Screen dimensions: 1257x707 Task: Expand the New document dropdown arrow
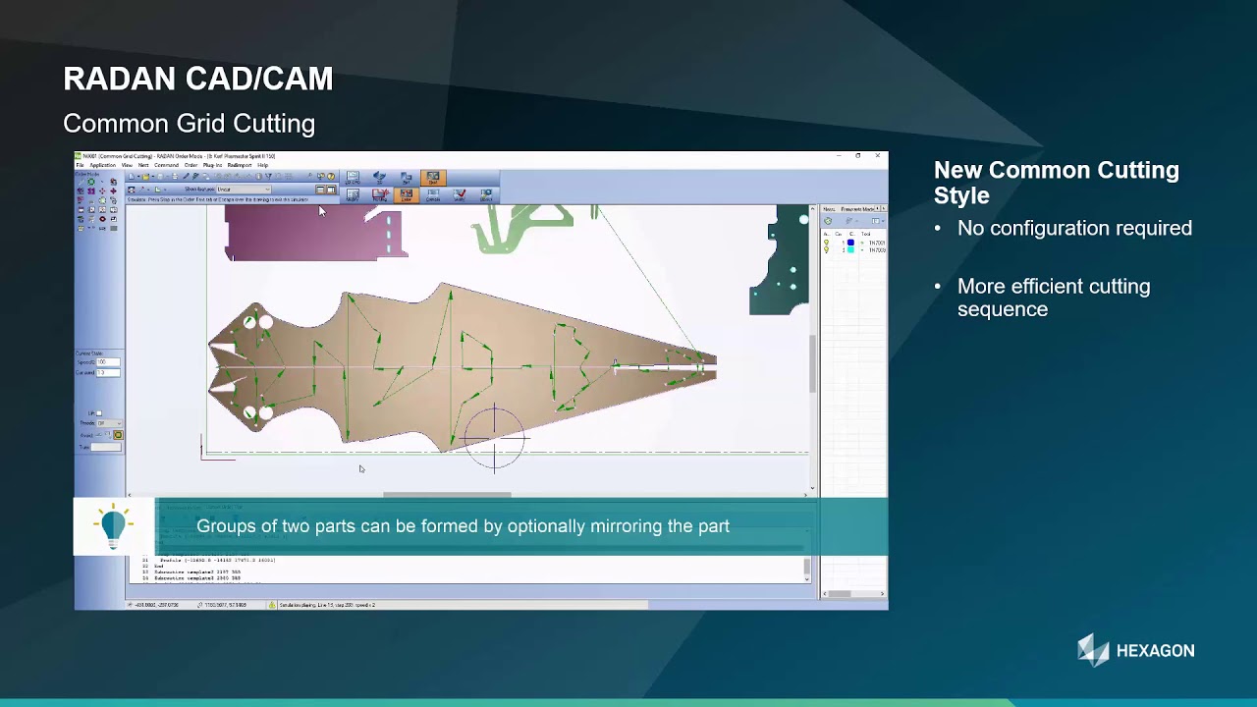tap(138, 176)
